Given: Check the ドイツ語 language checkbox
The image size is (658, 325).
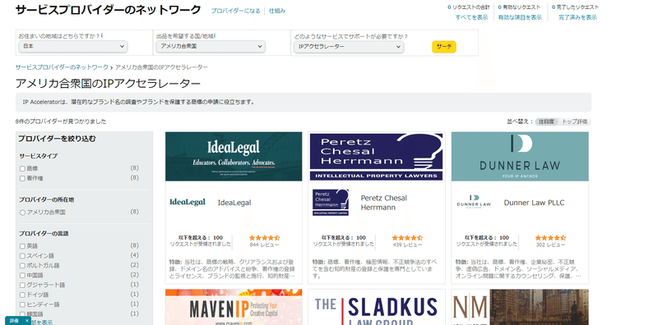Looking at the screenshot, I should (22, 295).
